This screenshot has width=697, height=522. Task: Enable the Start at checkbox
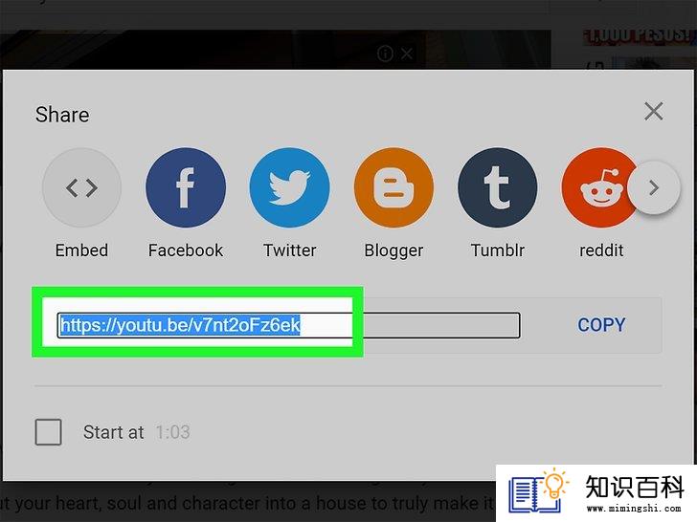pos(49,432)
